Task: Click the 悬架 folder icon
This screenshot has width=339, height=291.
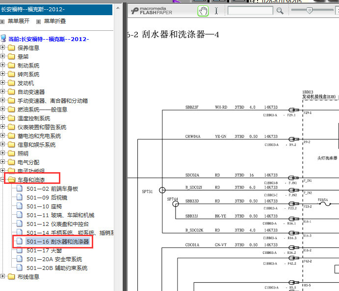Action: coord(11,56)
